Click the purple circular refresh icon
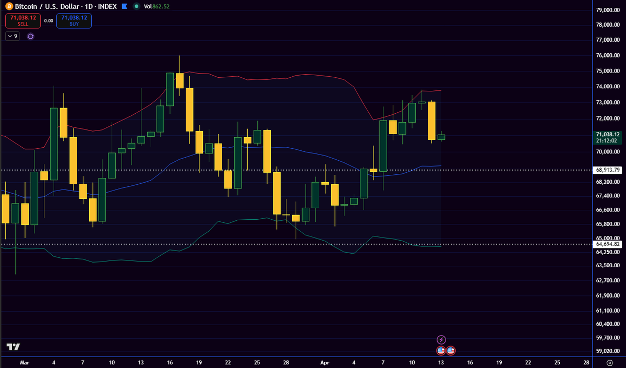The width and height of the screenshot is (626, 368). (30, 36)
